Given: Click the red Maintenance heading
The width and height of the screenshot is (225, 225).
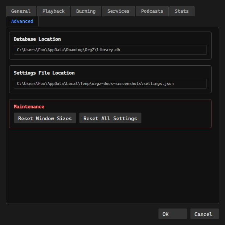Looking at the screenshot, I should pyautogui.click(x=29, y=107).
